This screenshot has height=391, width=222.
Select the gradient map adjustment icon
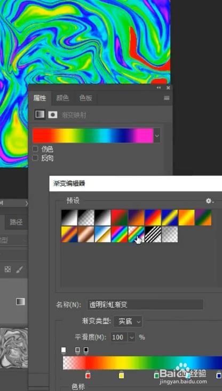point(40,115)
